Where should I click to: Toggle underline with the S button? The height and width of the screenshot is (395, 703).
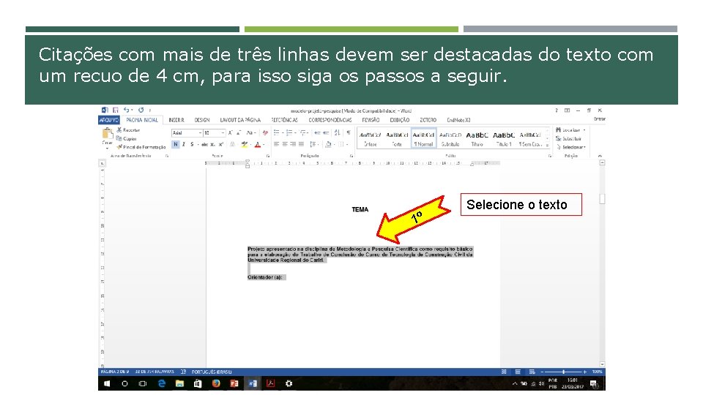pyautogui.click(x=192, y=144)
